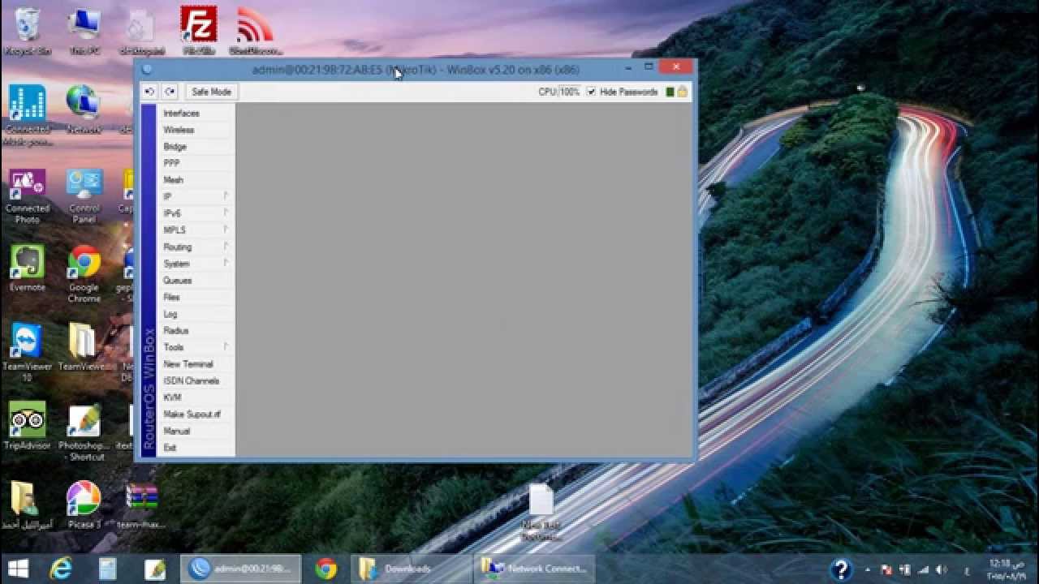Click the taskbar clock showing 12:18
Screen dimensions: 1039x584
click(1007, 569)
